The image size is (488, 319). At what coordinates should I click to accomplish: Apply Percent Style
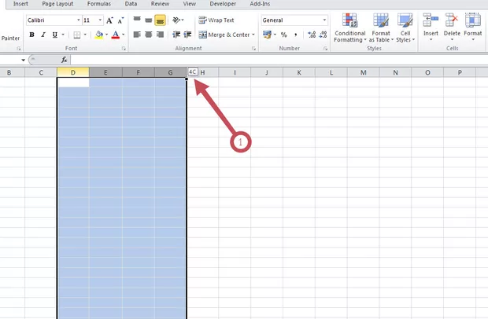click(x=283, y=35)
